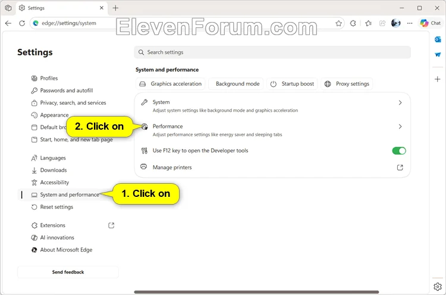Open the Outlook sidebar icon
This screenshot has width=446, height=295.
tap(438, 39)
